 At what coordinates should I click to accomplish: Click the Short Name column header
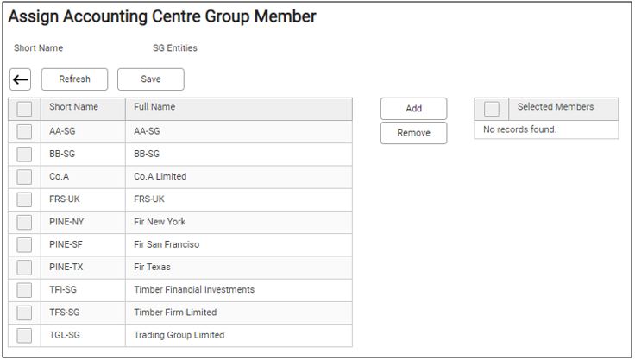coord(74,108)
